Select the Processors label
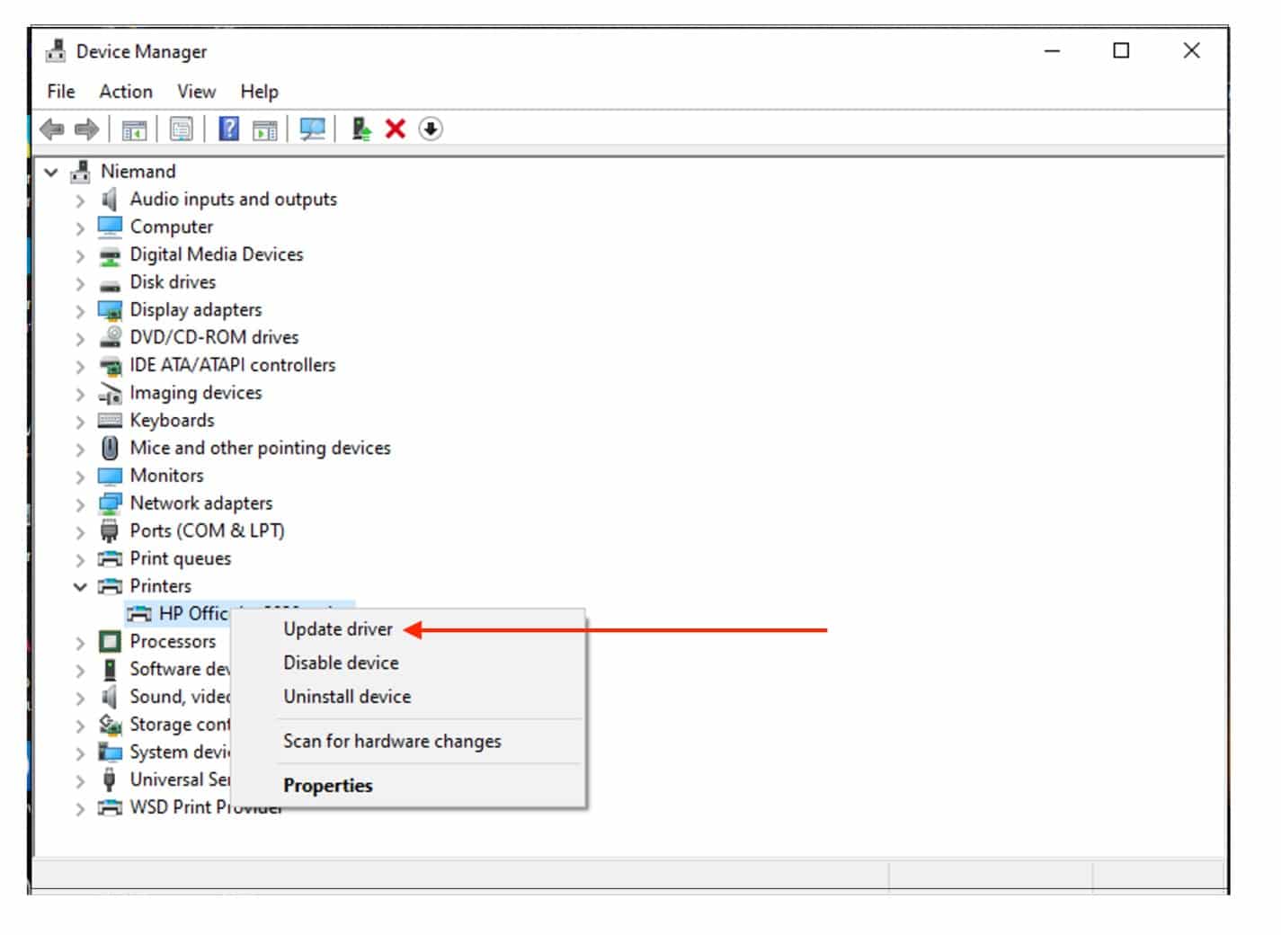This screenshot has height=935, width=1281. [x=173, y=641]
